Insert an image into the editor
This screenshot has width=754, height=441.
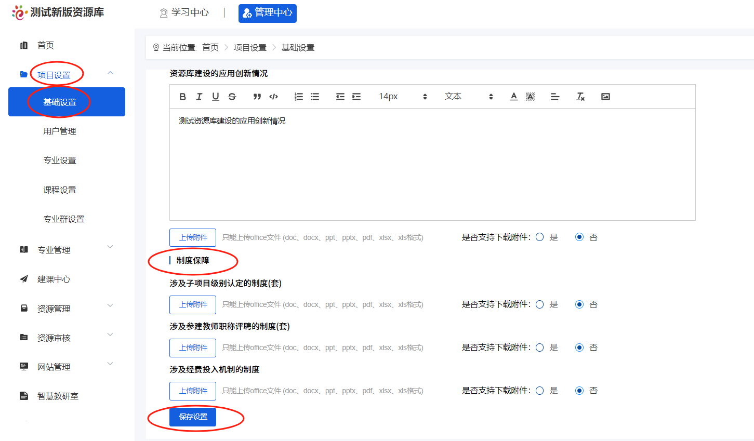(605, 96)
